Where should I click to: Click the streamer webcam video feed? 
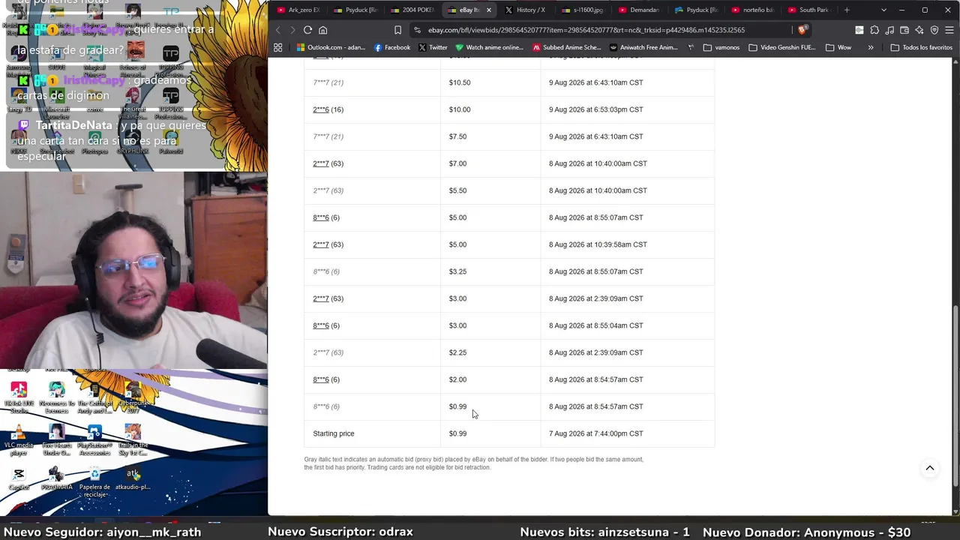click(x=133, y=270)
